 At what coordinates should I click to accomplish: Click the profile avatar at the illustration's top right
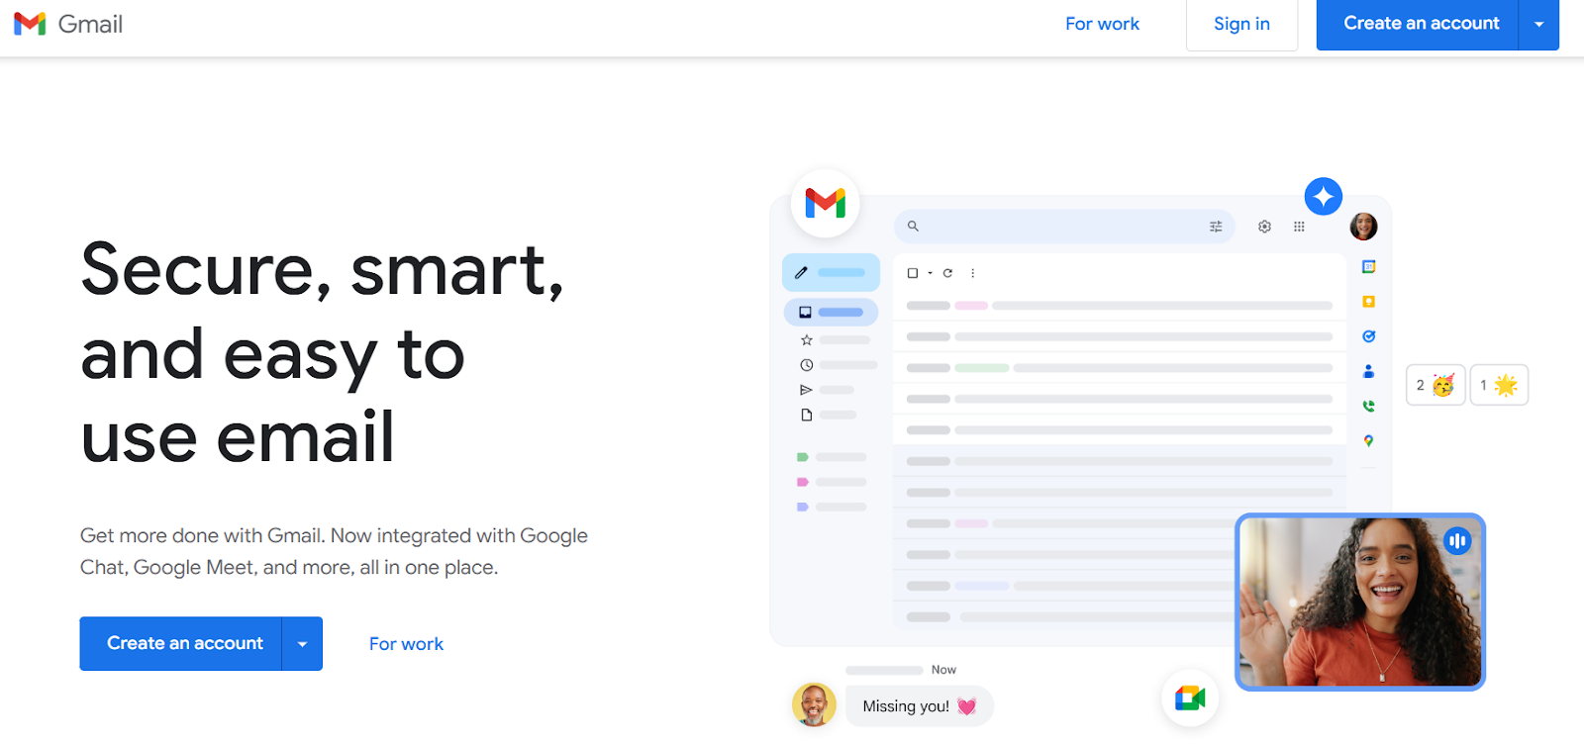pos(1363,227)
